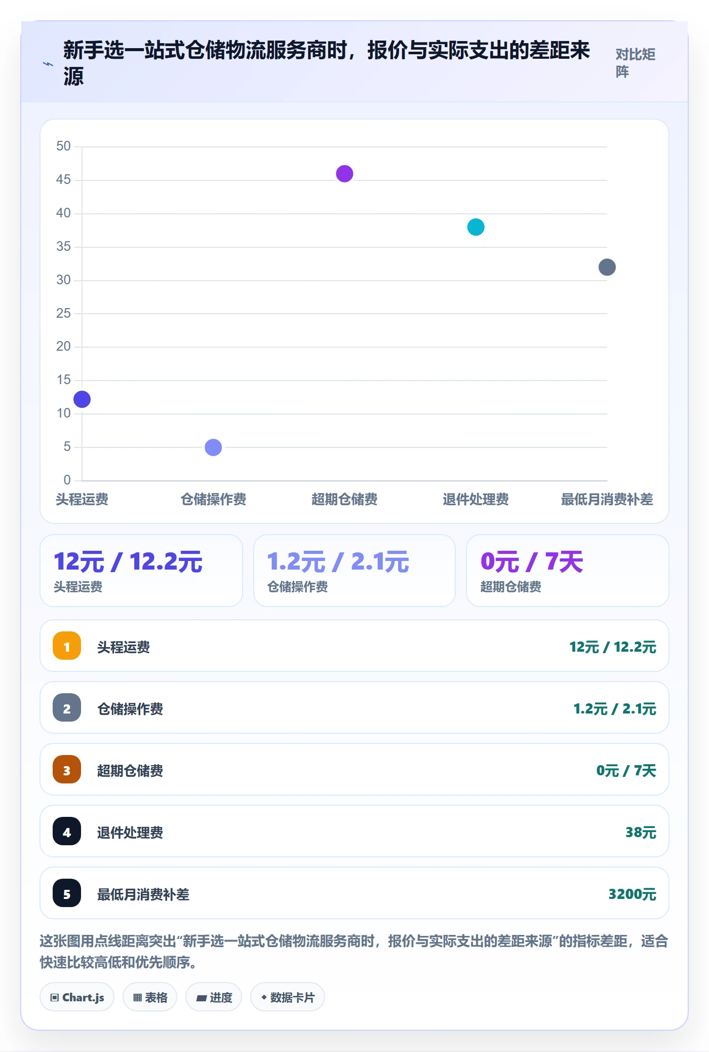The height and width of the screenshot is (1052, 709).
Task: Click the blue lightning icon beside the title
Action: (48, 64)
